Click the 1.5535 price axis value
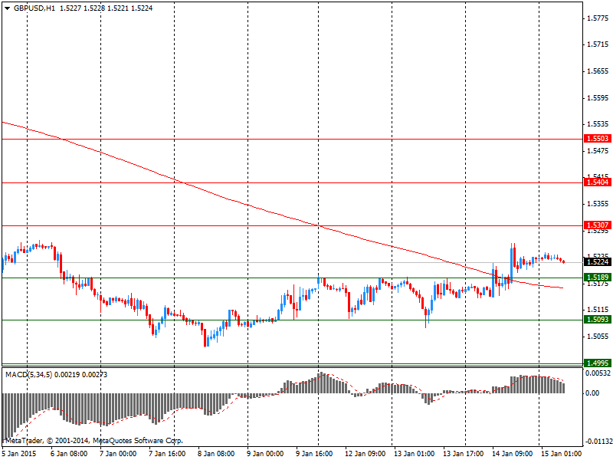The height and width of the screenshot is (460, 613). [598, 124]
